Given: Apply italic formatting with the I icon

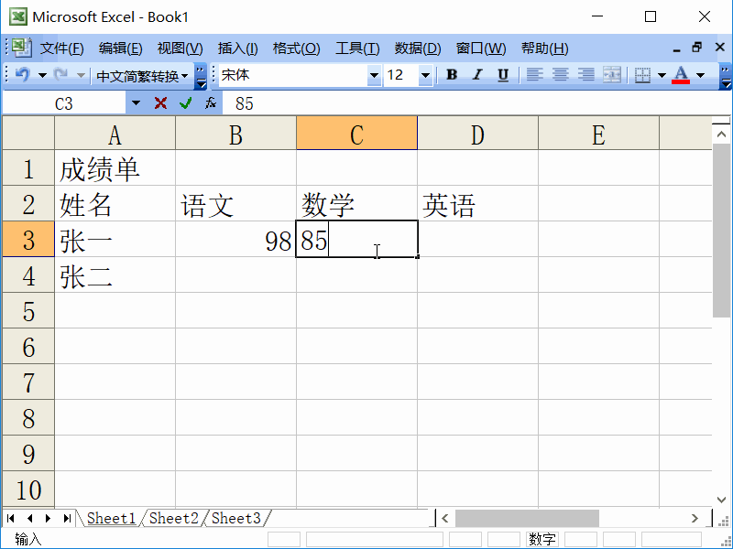Looking at the screenshot, I should (x=476, y=75).
